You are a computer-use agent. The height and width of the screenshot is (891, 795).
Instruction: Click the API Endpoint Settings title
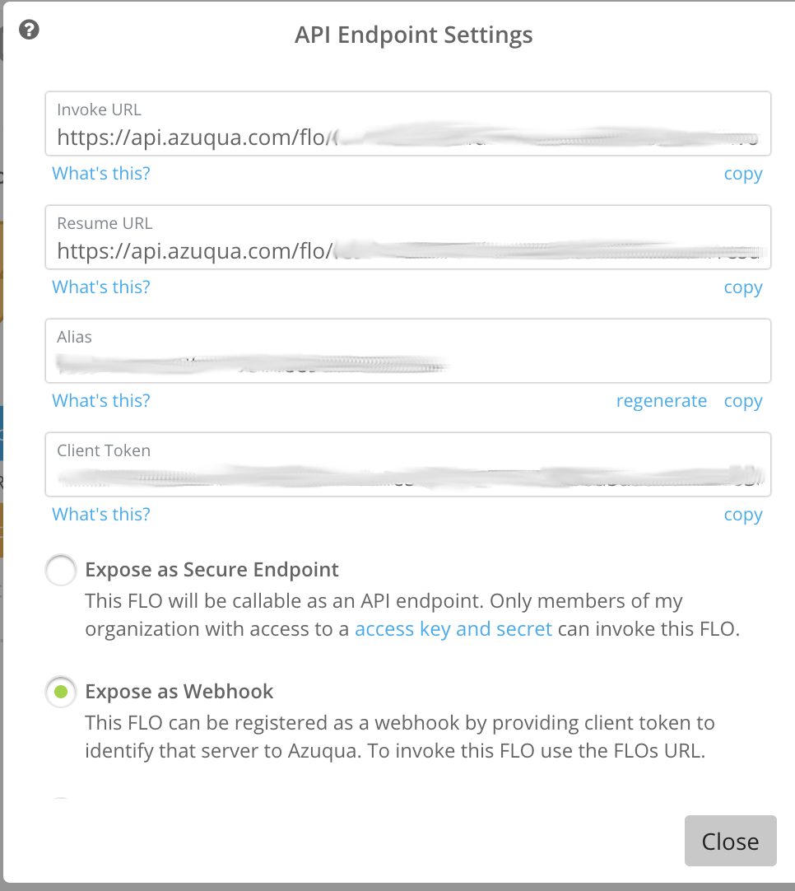click(414, 35)
